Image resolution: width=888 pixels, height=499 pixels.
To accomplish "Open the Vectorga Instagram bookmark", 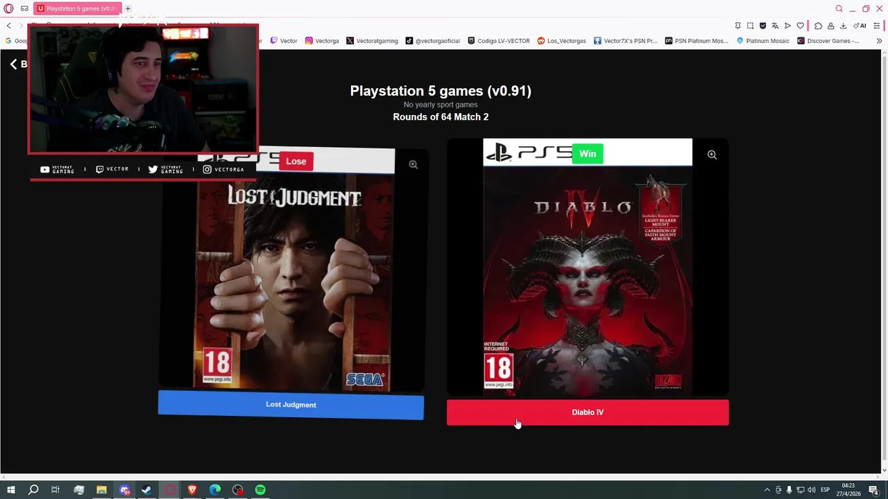I will pyautogui.click(x=322, y=41).
